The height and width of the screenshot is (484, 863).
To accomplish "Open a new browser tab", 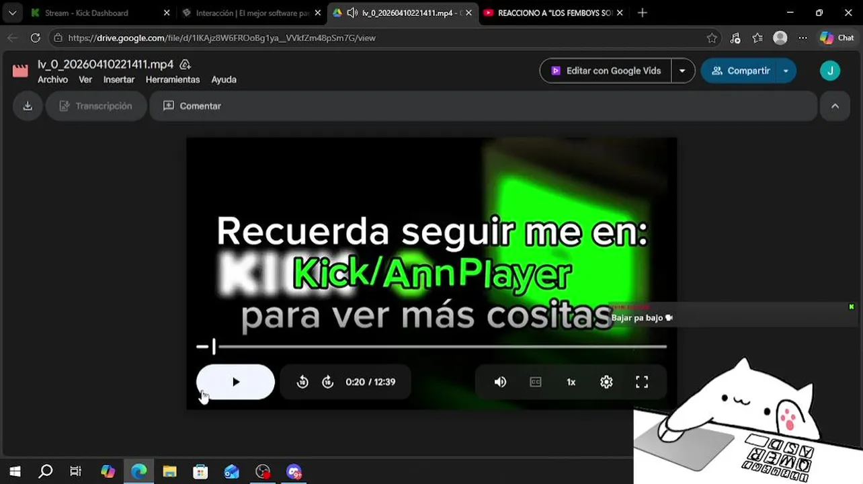I will click(x=642, y=13).
